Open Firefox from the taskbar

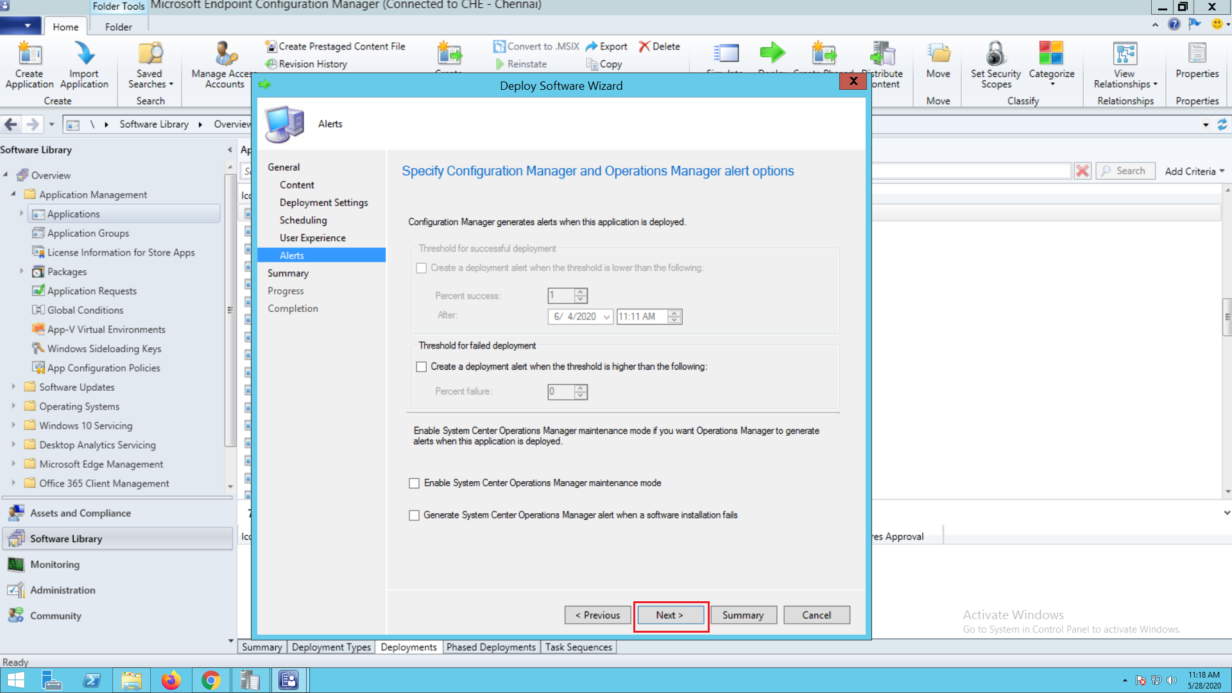(x=171, y=680)
